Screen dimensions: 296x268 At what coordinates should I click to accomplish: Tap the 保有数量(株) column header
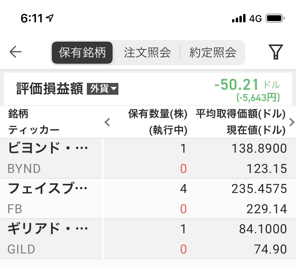coord(158,114)
